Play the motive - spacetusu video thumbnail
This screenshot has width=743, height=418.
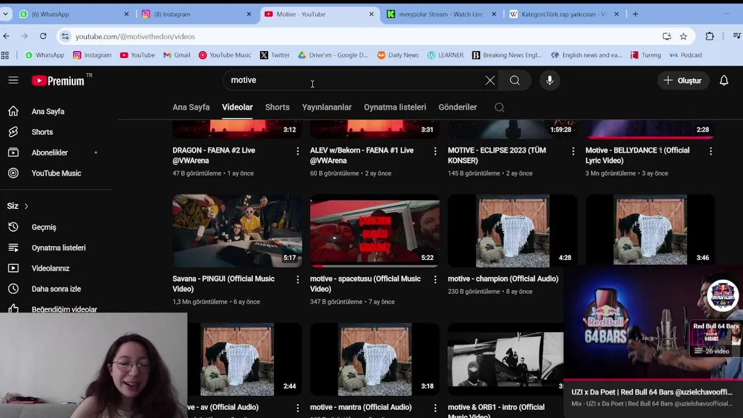[x=374, y=230]
